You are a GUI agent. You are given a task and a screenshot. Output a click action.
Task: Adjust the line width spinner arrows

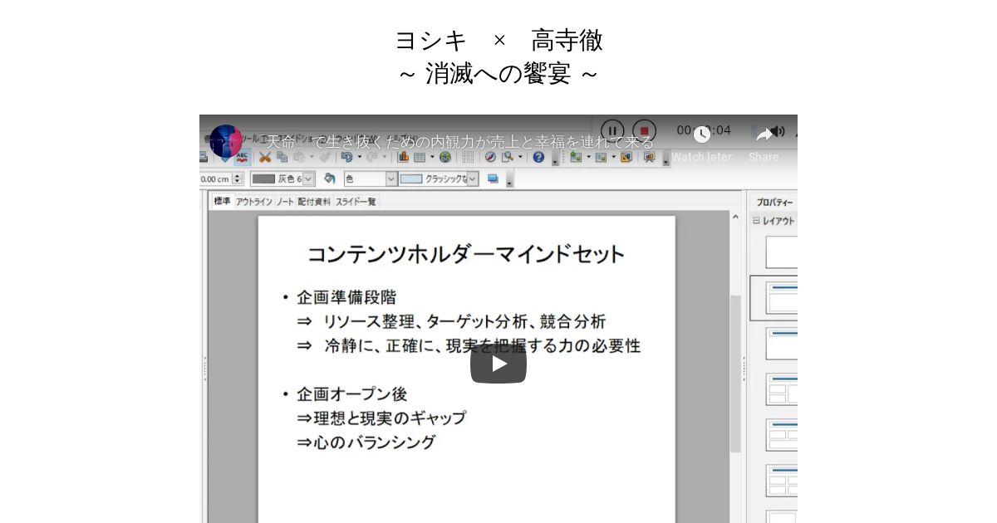pyautogui.click(x=238, y=178)
